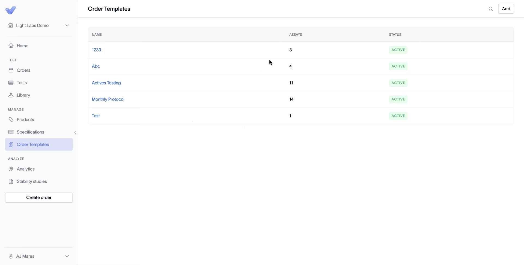
Task: Click the Order Templates page title
Action: pyautogui.click(x=109, y=9)
